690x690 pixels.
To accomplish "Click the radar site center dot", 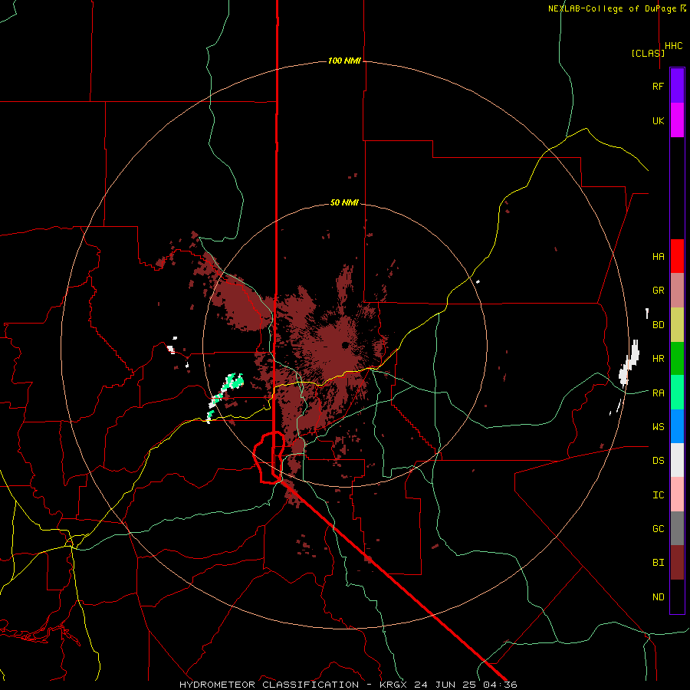I will coord(345,345).
